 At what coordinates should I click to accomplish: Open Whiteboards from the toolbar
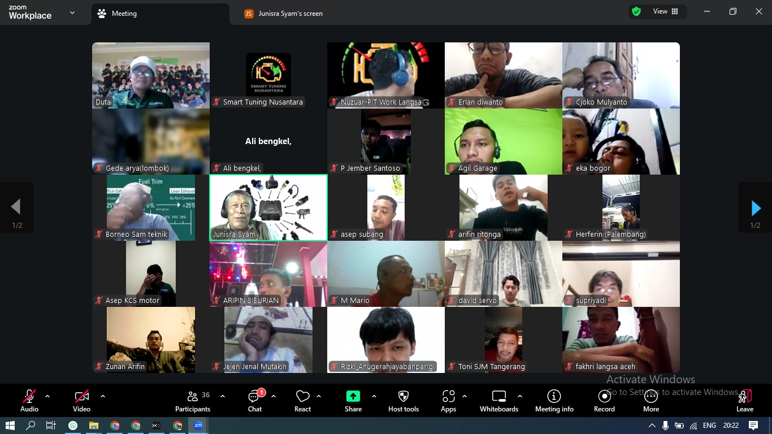tap(498, 401)
